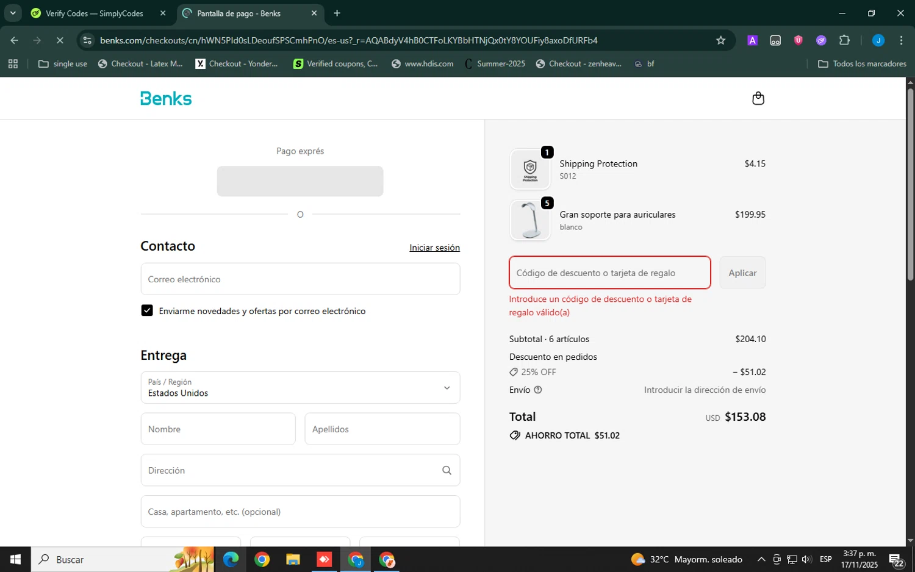Focus the Dirección input field
915x572 pixels.
coord(300,470)
